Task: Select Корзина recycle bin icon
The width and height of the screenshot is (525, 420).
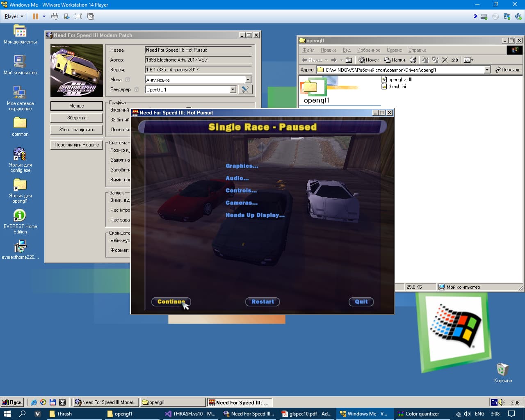Action: (503, 373)
